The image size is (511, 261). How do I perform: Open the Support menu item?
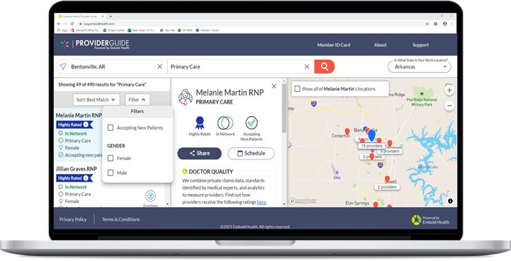point(420,45)
